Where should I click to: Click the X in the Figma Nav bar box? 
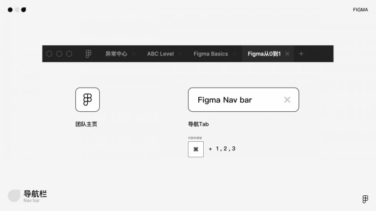click(287, 100)
